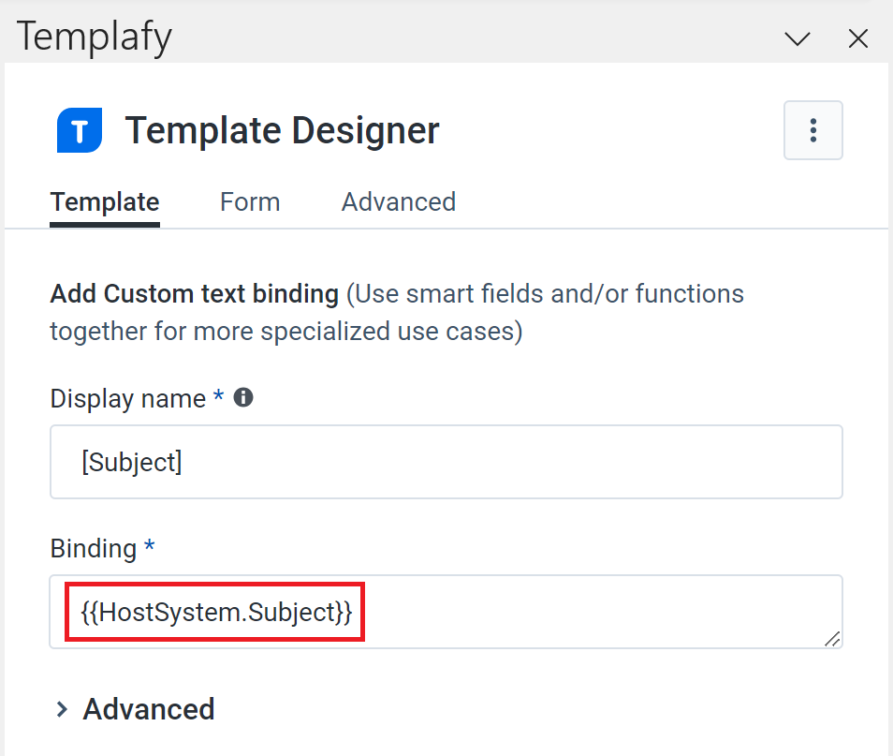Open the three-dot options menu
The image size is (893, 756).
coord(812,129)
